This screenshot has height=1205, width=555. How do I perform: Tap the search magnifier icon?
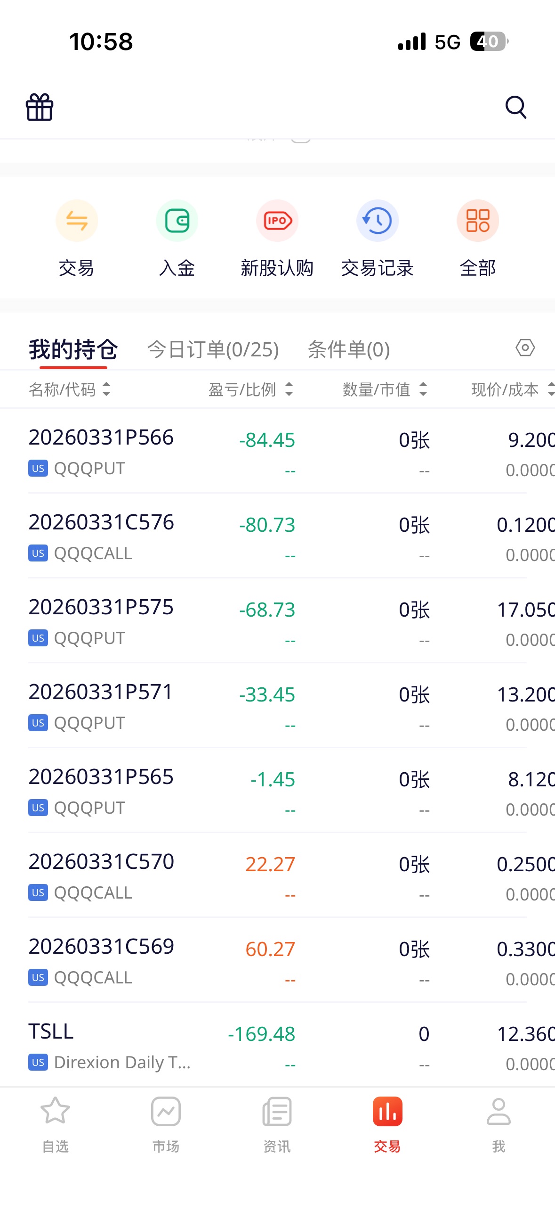tap(515, 107)
